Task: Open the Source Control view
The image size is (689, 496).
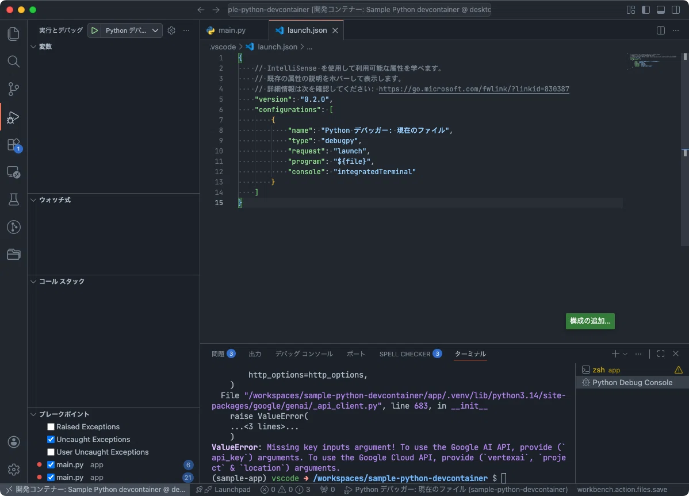Action: pyautogui.click(x=14, y=89)
